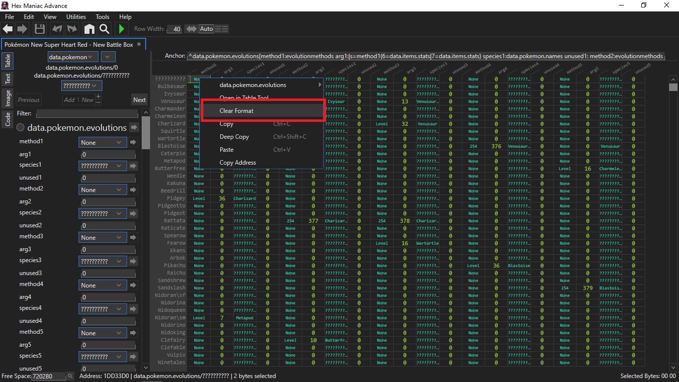Open the species3 dropdown
Image resolution: width=679 pixels, height=382 pixels.
coord(102,261)
